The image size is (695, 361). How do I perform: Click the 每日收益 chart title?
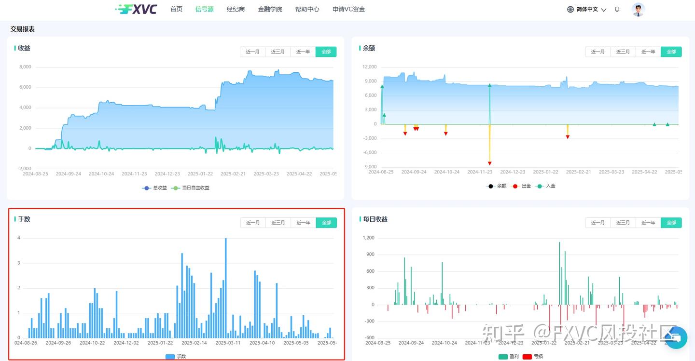(x=375, y=219)
